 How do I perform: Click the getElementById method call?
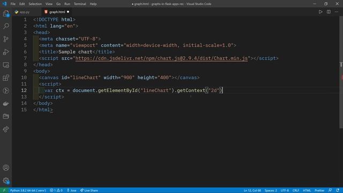click(x=118, y=91)
